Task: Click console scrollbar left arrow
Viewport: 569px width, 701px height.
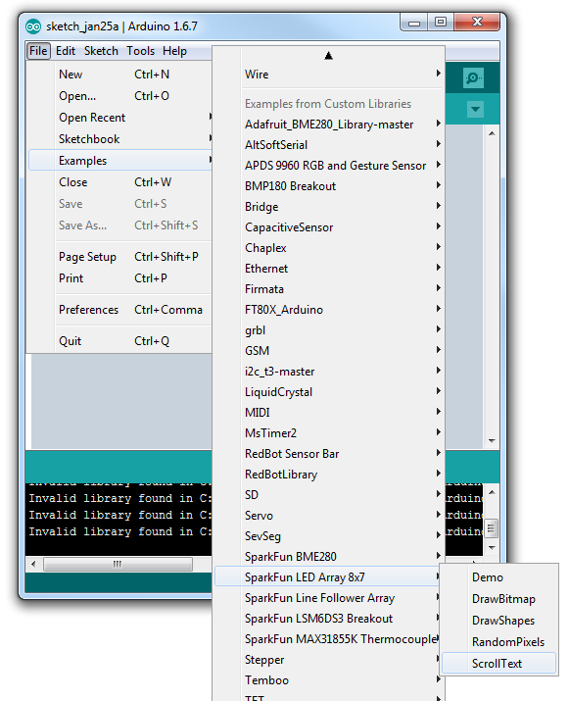Action: [x=33, y=564]
